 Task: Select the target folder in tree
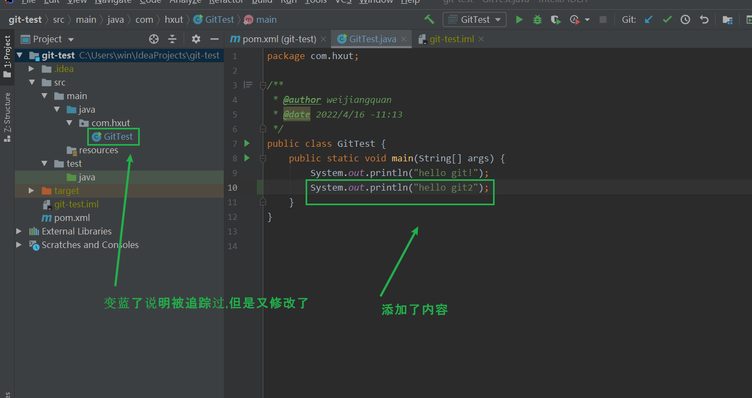tap(60, 191)
